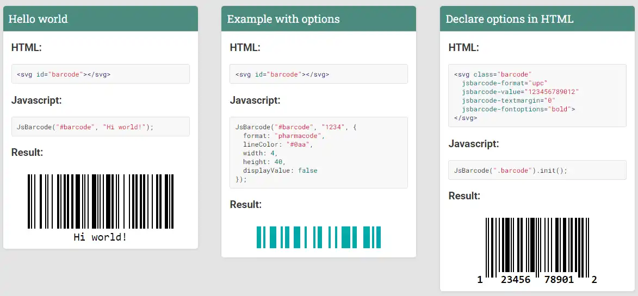This screenshot has width=638, height=296.
Task: Click the pharmacode options JavaScript code block
Action: coord(318,153)
